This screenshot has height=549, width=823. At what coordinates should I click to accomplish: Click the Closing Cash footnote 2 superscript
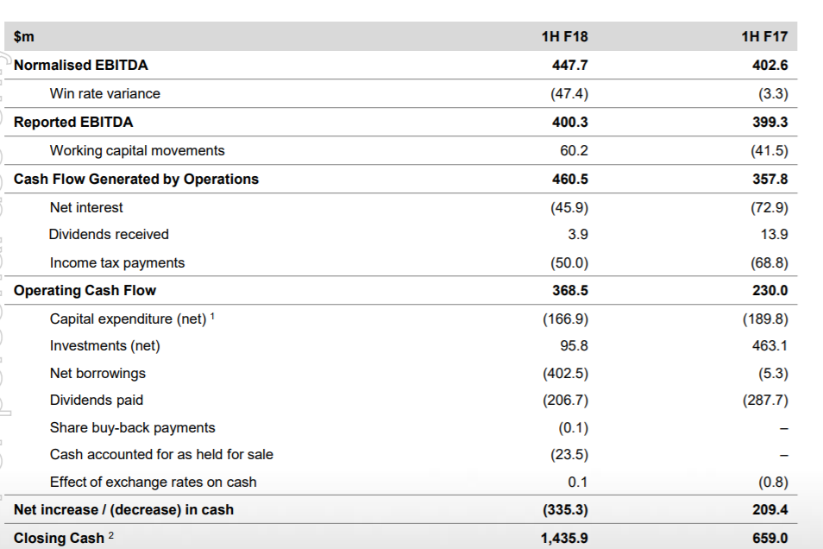tap(110, 535)
